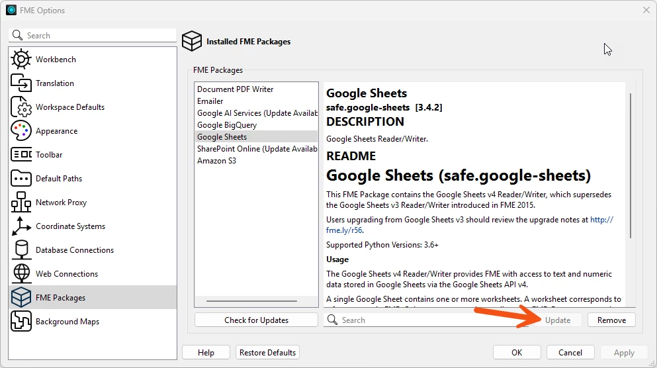Show the Database Connections page

(93, 250)
